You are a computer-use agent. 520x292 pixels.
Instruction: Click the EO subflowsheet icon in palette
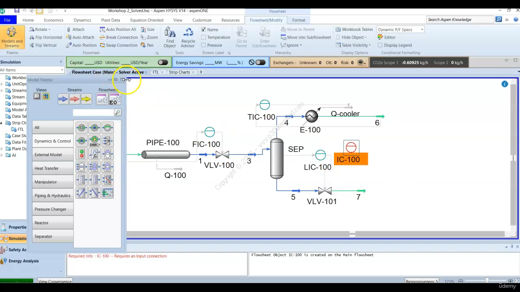coord(115,99)
